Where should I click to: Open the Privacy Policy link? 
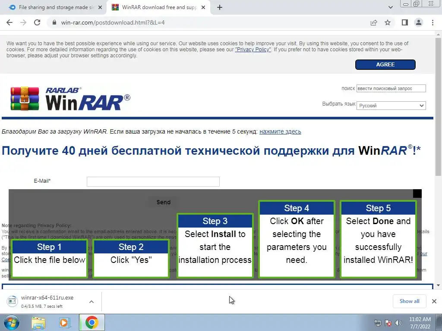pyautogui.click(x=253, y=50)
